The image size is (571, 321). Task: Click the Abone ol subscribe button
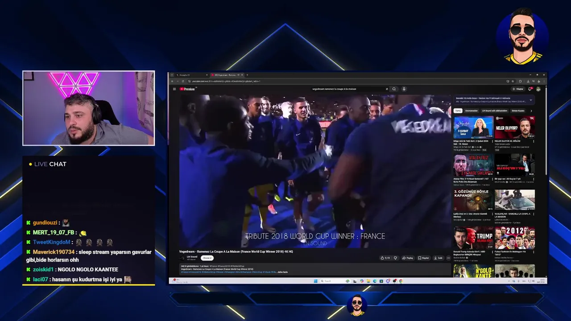pos(207,258)
